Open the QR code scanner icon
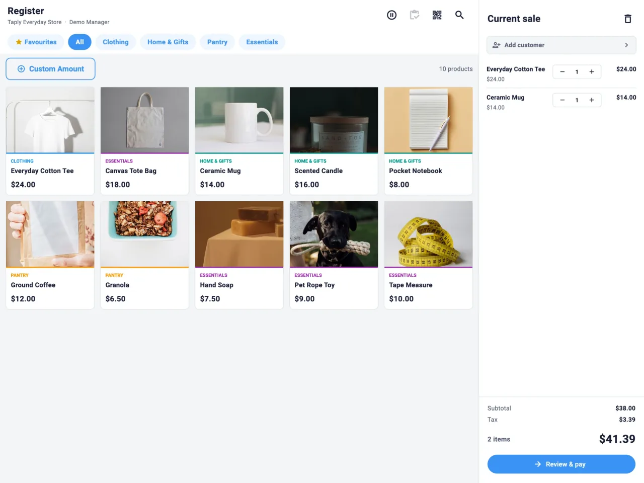 click(x=437, y=15)
